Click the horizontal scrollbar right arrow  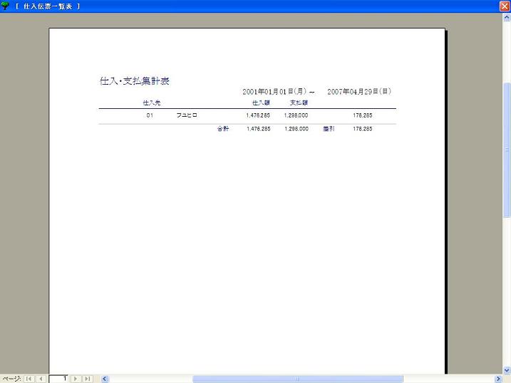tap(498, 379)
